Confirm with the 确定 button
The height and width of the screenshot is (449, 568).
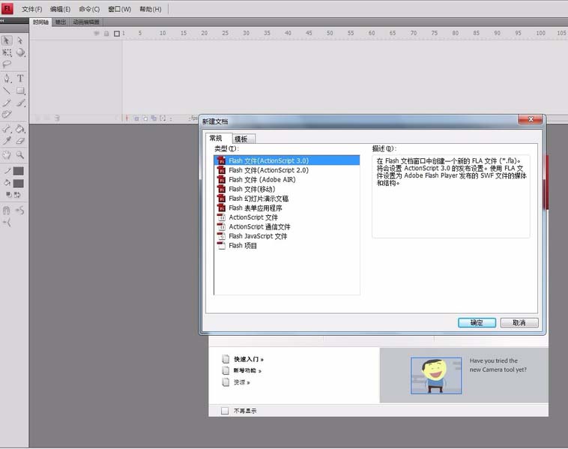[477, 322]
